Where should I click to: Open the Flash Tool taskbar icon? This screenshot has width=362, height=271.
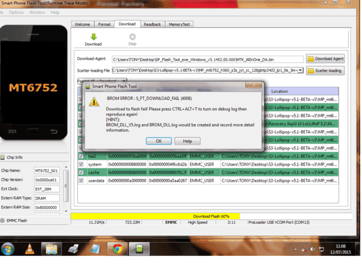pyautogui.click(x=139, y=249)
